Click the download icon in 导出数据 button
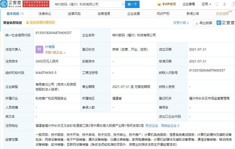 197,23
